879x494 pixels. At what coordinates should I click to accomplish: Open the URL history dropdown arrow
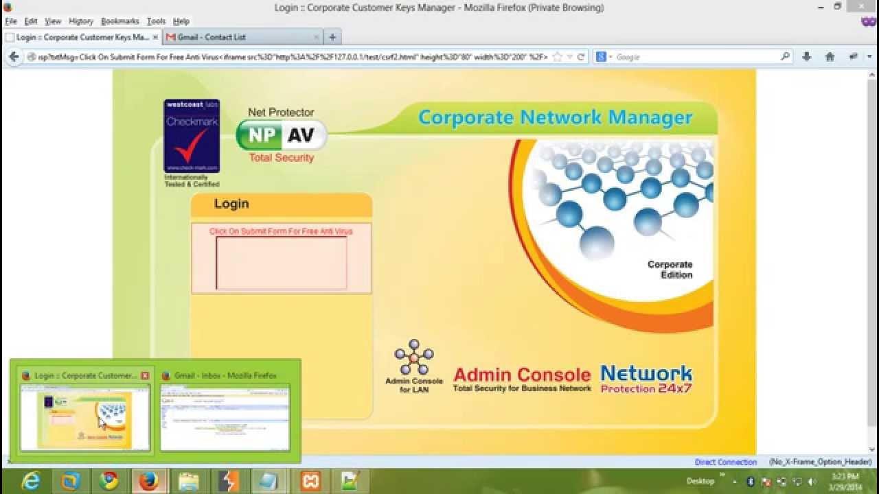pyautogui.click(x=569, y=57)
